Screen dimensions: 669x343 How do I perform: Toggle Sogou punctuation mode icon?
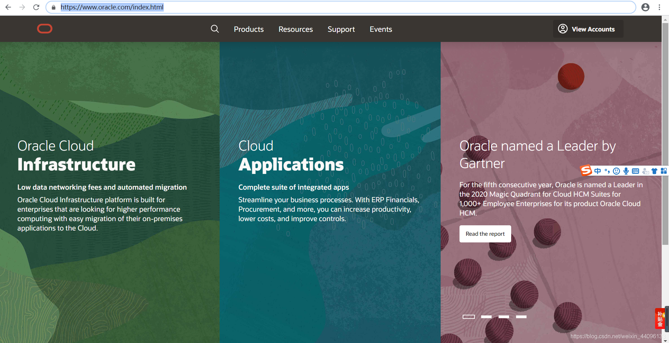(607, 171)
